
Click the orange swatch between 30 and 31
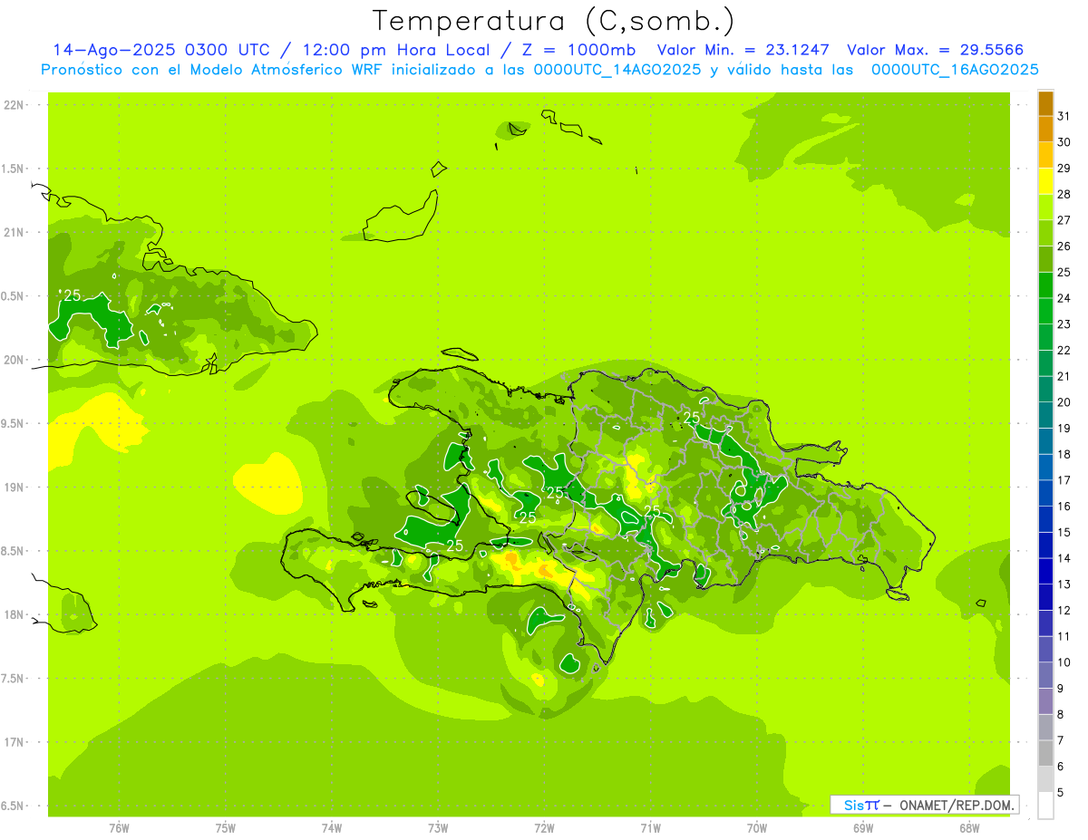[1045, 130]
